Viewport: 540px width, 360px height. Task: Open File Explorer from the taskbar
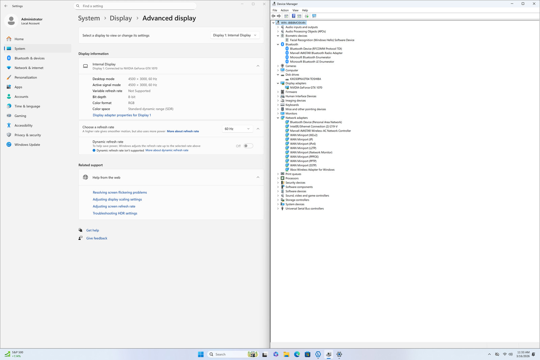click(x=286, y=354)
